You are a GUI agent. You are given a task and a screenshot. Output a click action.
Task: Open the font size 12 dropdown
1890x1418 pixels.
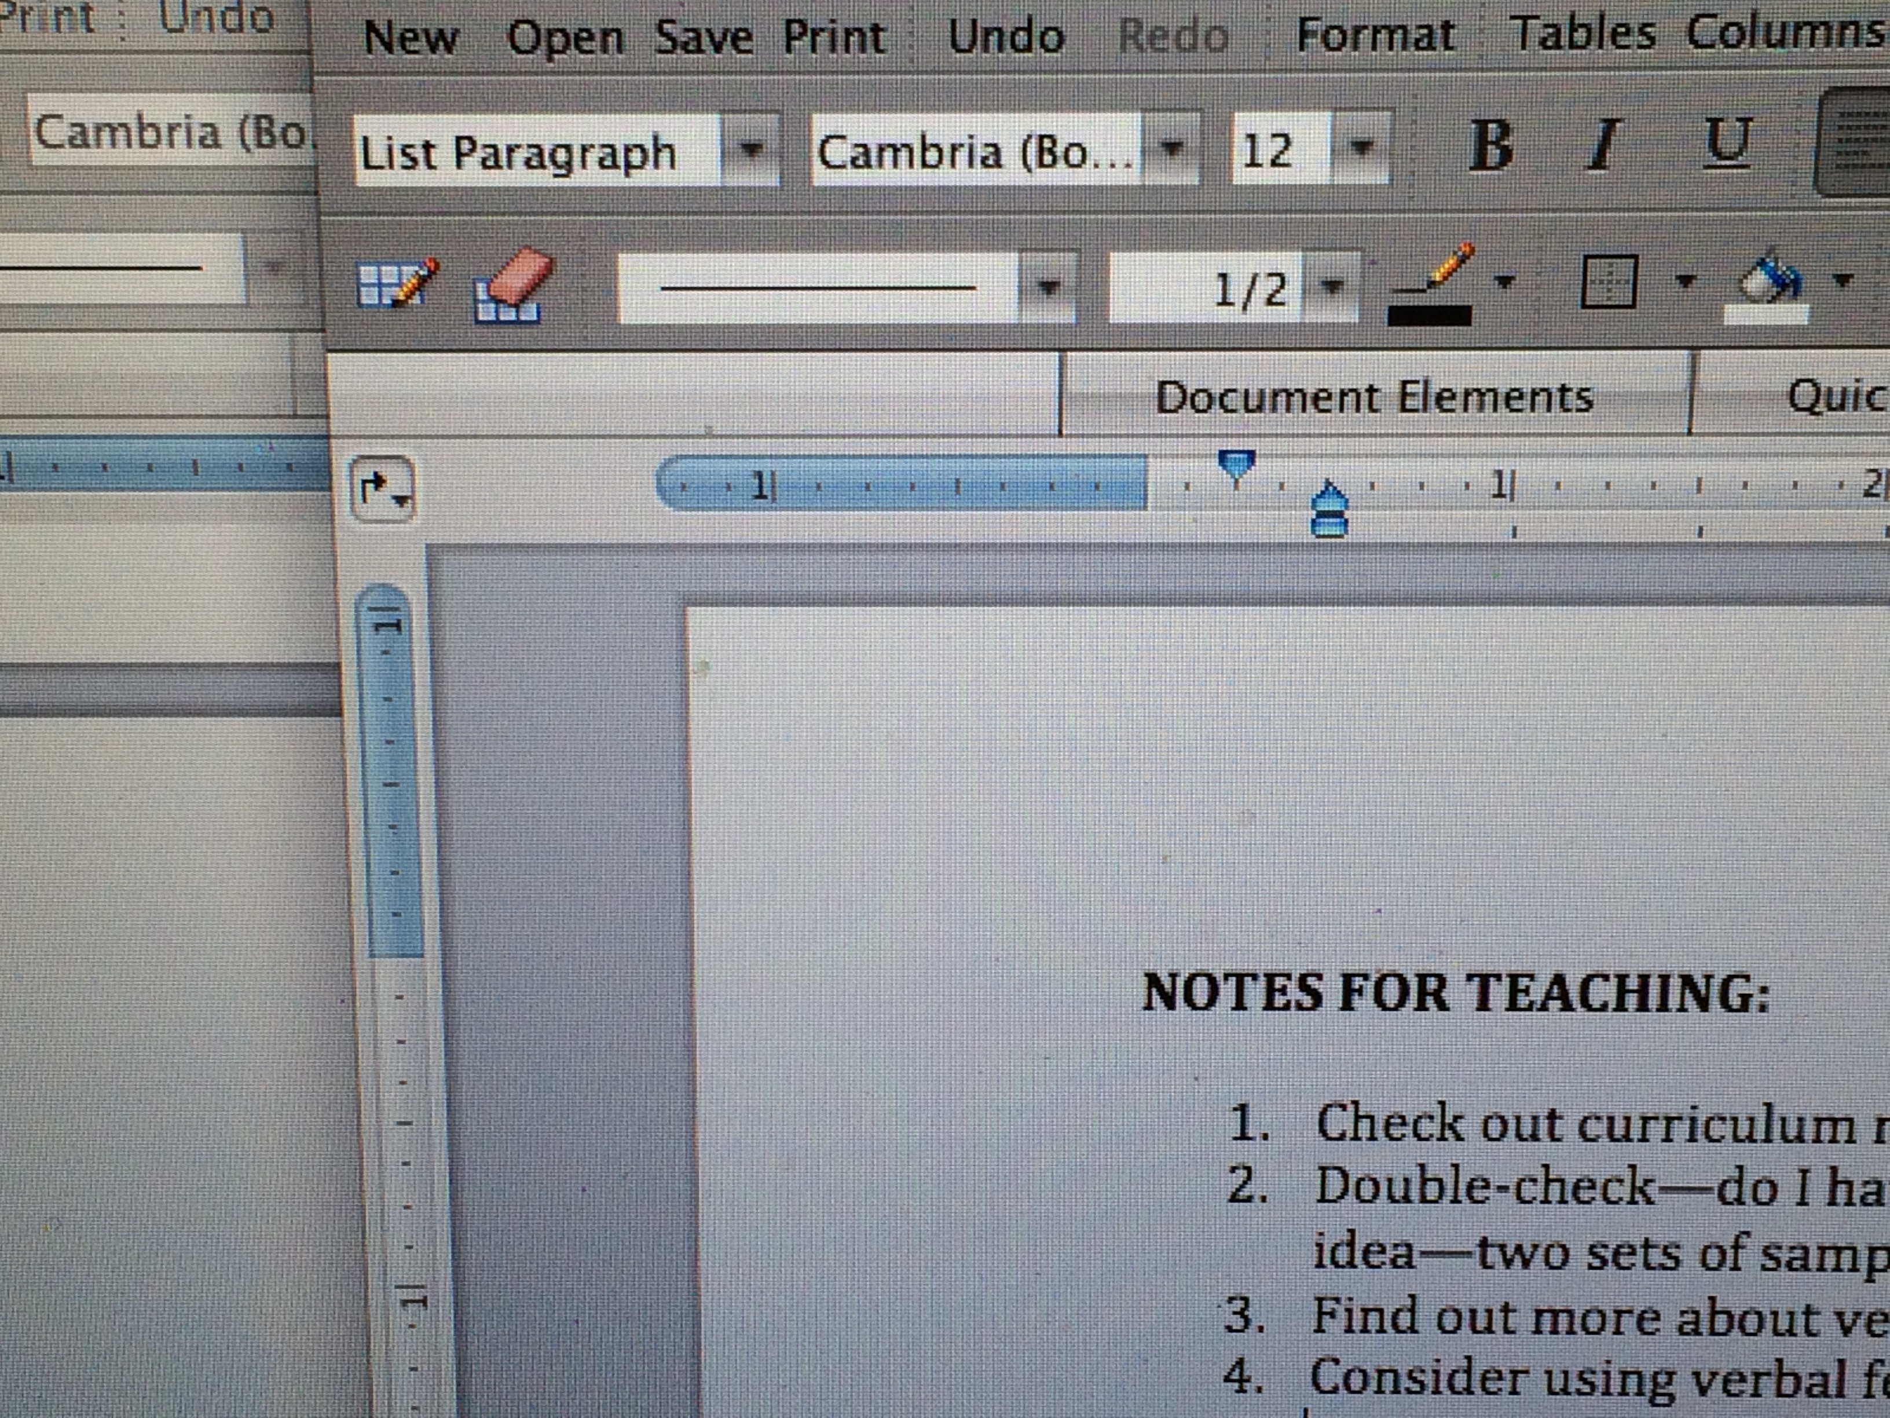1362,149
